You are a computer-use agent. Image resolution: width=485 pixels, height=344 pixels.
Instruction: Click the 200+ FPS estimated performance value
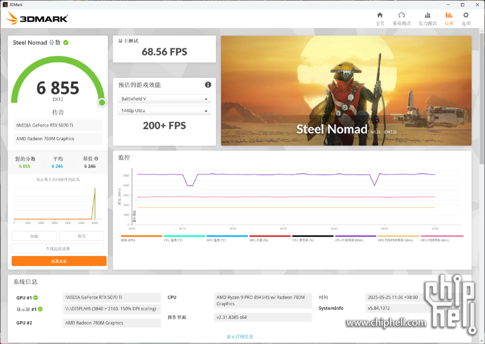pos(164,125)
